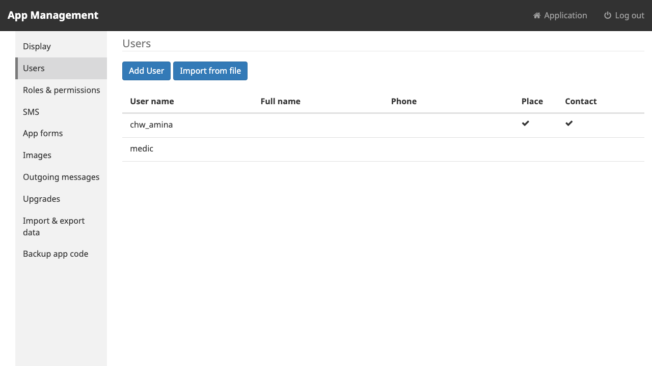Open the Images section

click(x=61, y=155)
